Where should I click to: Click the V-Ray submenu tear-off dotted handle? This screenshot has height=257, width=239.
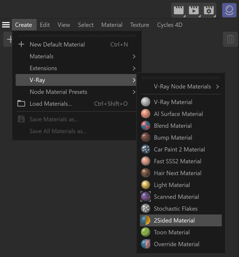[181, 78]
